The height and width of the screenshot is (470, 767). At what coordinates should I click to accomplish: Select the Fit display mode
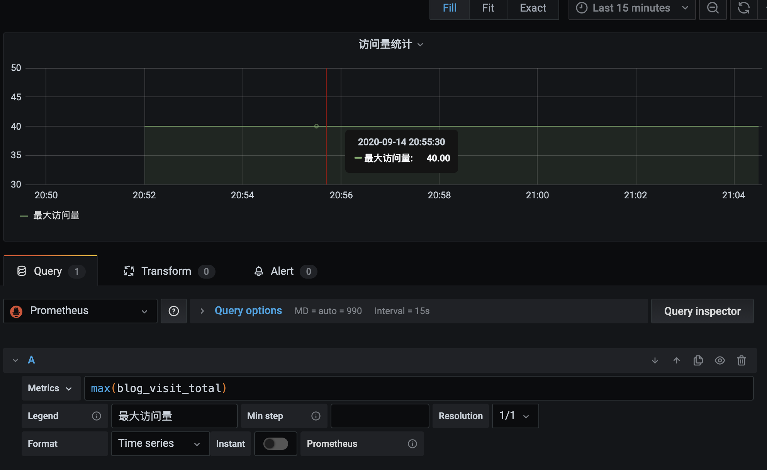[x=488, y=8]
